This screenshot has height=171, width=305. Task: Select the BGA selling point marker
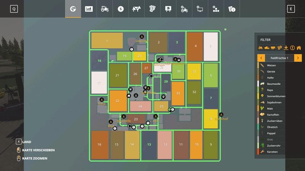(111, 122)
